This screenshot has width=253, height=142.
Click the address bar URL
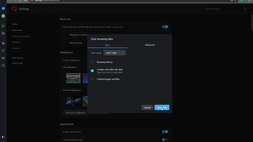tap(47, 1)
